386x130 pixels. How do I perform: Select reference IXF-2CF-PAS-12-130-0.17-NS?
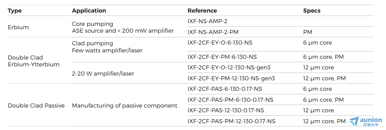(225, 111)
